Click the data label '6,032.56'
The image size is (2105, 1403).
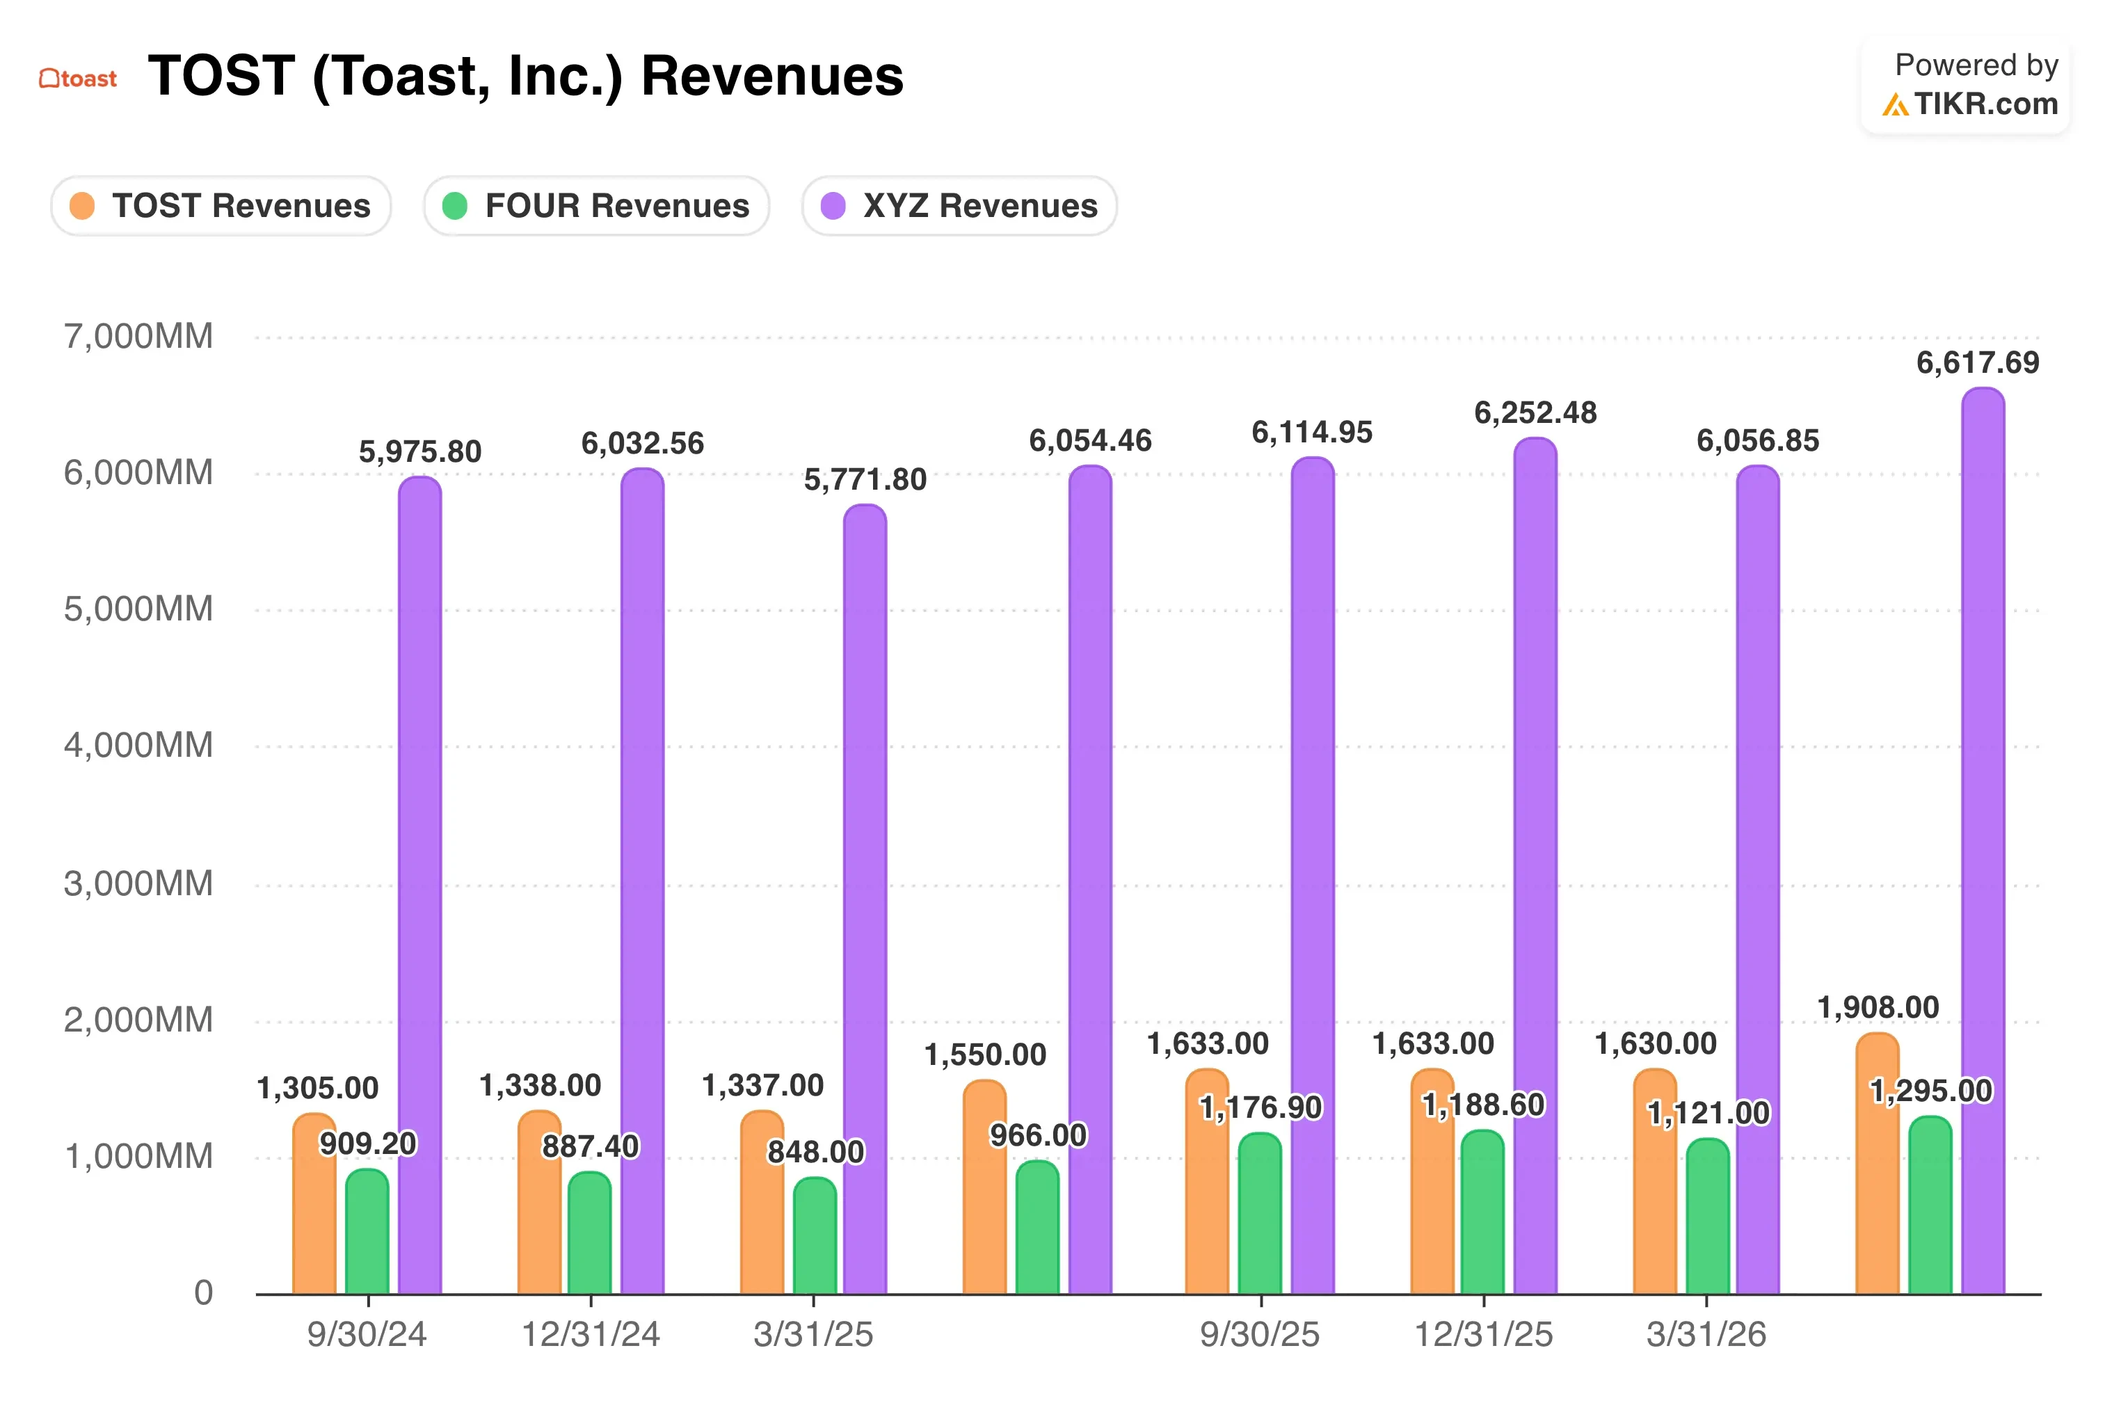point(642,443)
